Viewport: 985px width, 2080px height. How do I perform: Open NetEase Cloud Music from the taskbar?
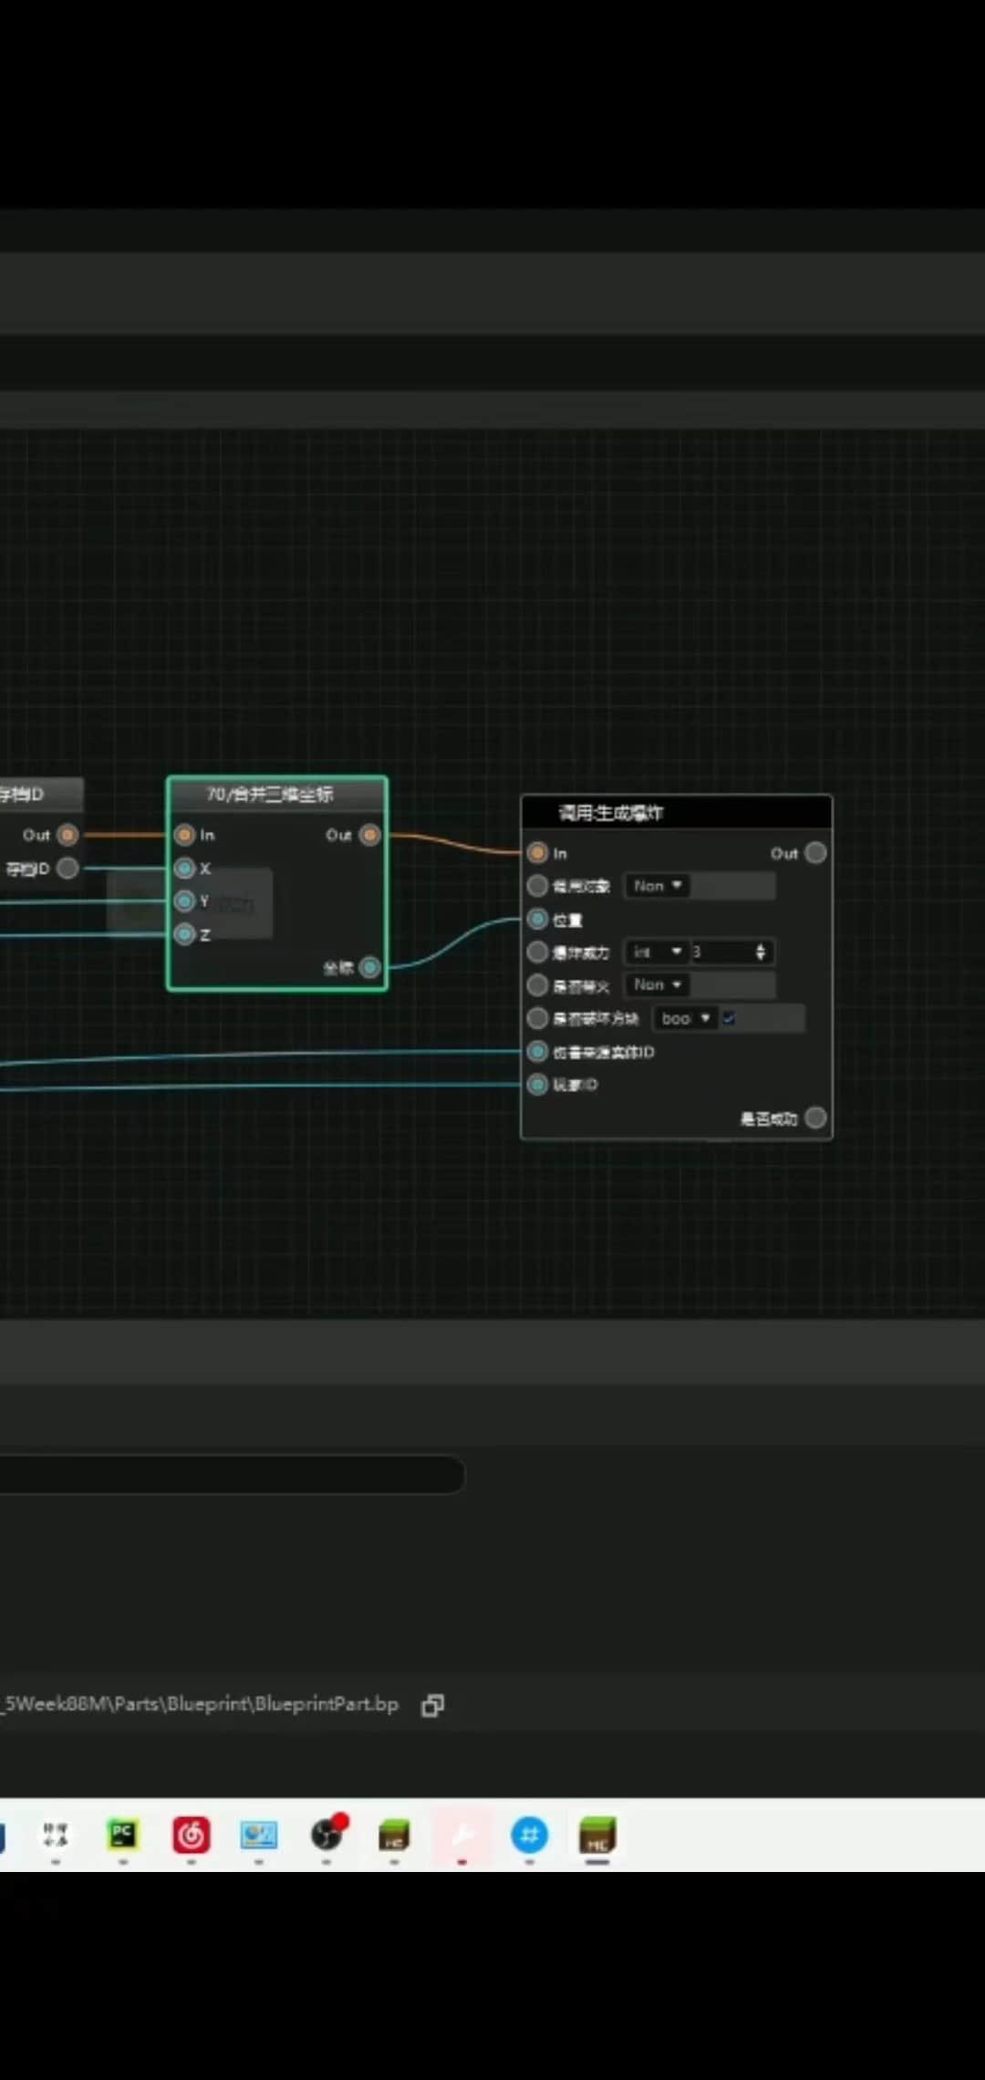click(x=191, y=1834)
